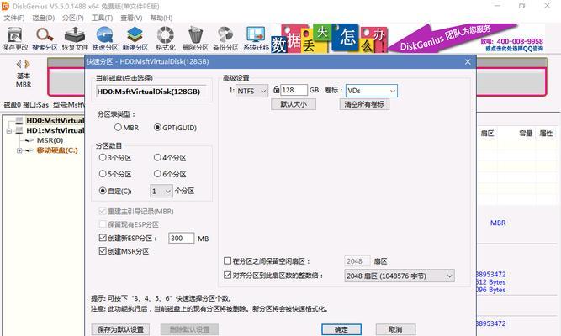Toggle Create MSR partition (创建MSR分区) checkbox
Screen dimensions: 561x336
point(103,251)
